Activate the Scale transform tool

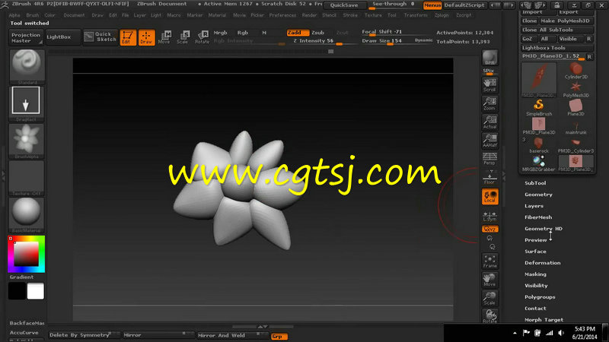point(183,37)
